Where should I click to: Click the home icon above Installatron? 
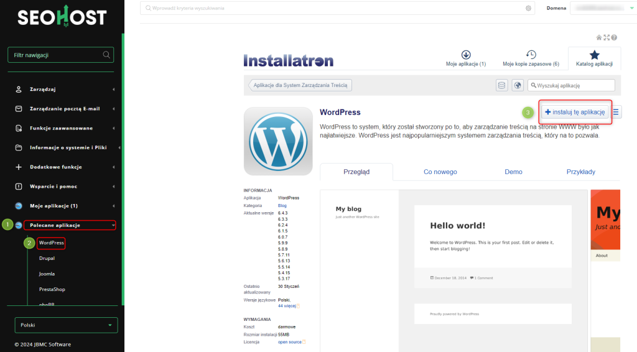599,37
